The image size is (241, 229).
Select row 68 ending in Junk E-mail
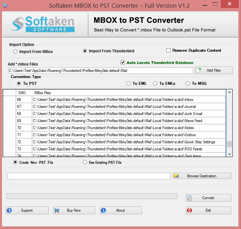tap(114, 114)
